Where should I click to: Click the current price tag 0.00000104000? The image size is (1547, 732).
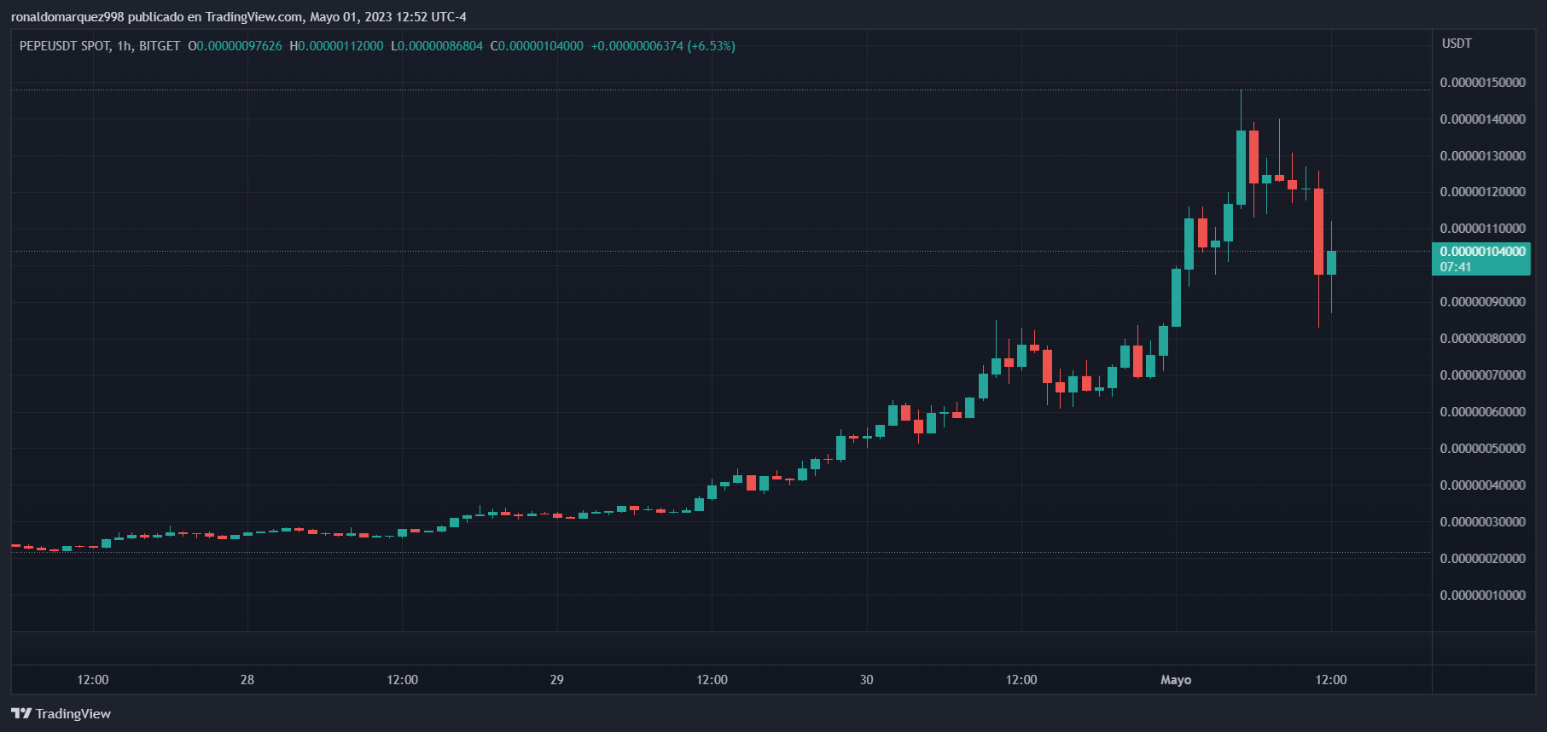pyautogui.click(x=1482, y=252)
